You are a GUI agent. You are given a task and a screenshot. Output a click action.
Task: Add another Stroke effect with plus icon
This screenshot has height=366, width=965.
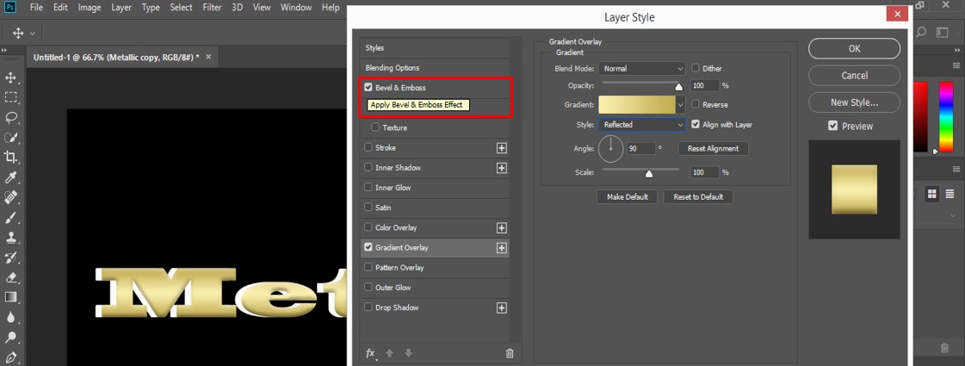pyautogui.click(x=502, y=148)
